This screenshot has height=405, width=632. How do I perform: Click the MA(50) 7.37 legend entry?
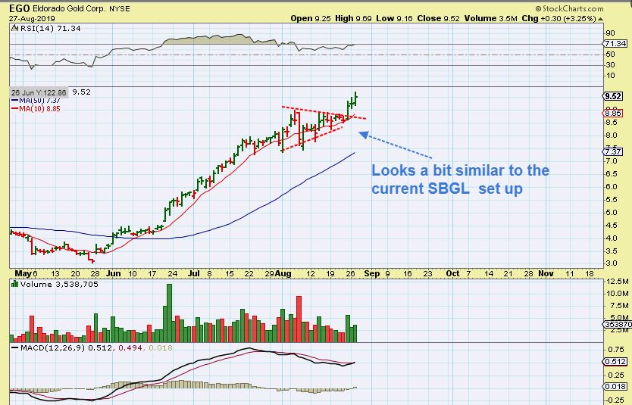pyautogui.click(x=36, y=101)
